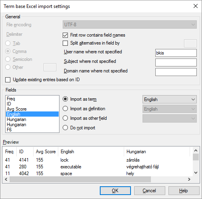The width and height of the screenshot is (202, 199).
Task: Click the 'executable' cell in Preview
Action: (x=71, y=167)
